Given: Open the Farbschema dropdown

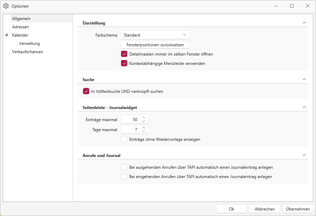Looking at the screenshot, I should tap(155, 35).
